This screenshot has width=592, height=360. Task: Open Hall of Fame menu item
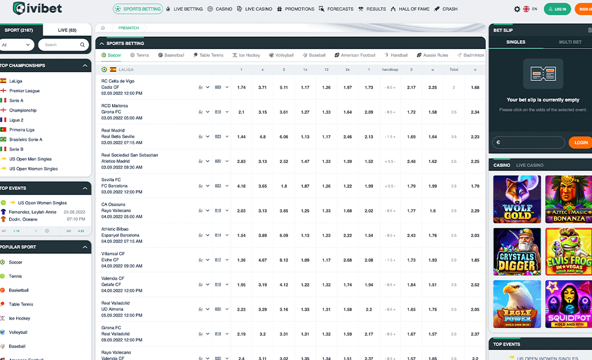(410, 9)
